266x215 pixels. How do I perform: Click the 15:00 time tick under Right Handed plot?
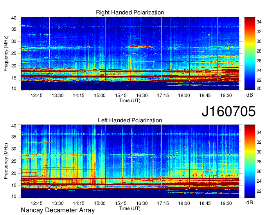pyautogui.click(x=100, y=95)
